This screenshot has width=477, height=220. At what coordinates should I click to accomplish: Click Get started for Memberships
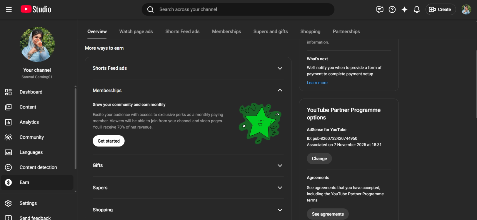pyautogui.click(x=109, y=141)
